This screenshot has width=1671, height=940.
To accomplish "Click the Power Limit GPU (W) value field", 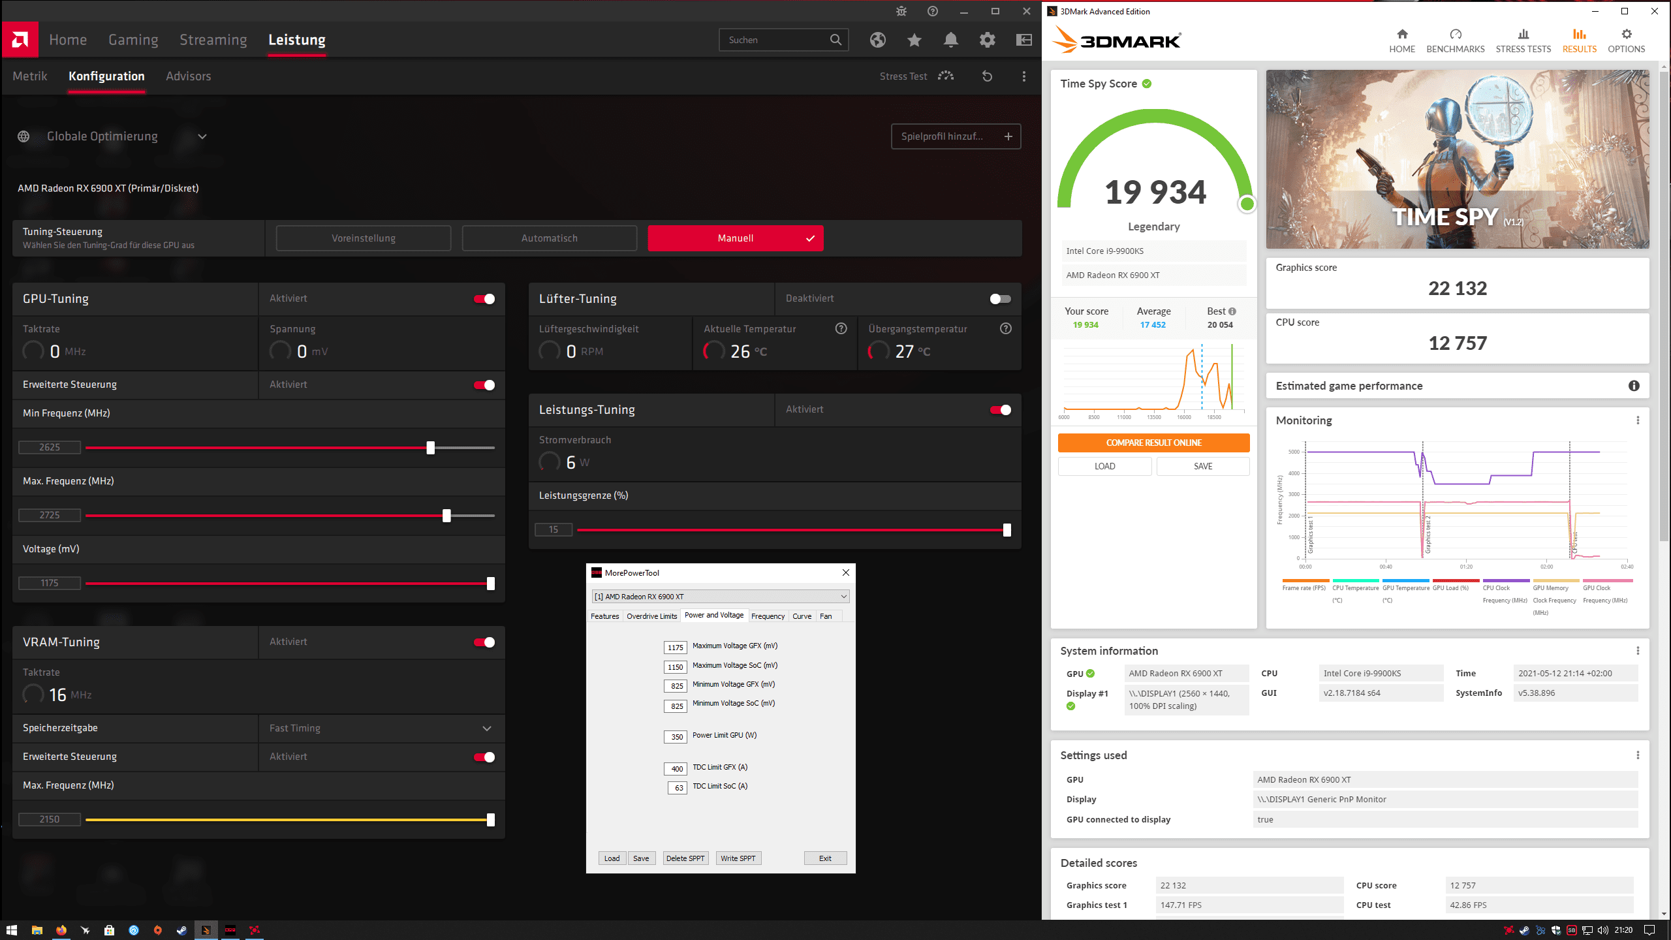I will click(x=676, y=737).
